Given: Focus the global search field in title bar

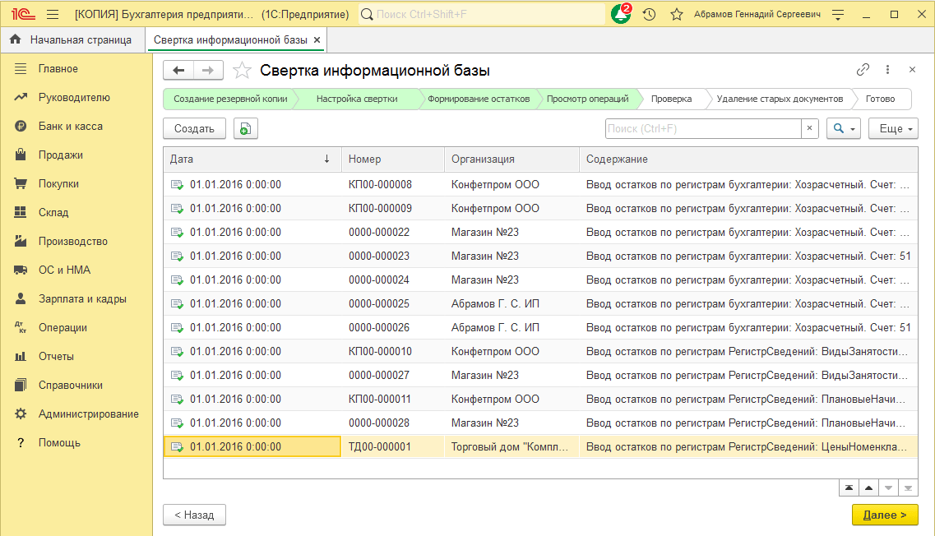Looking at the screenshot, I should coord(482,14).
